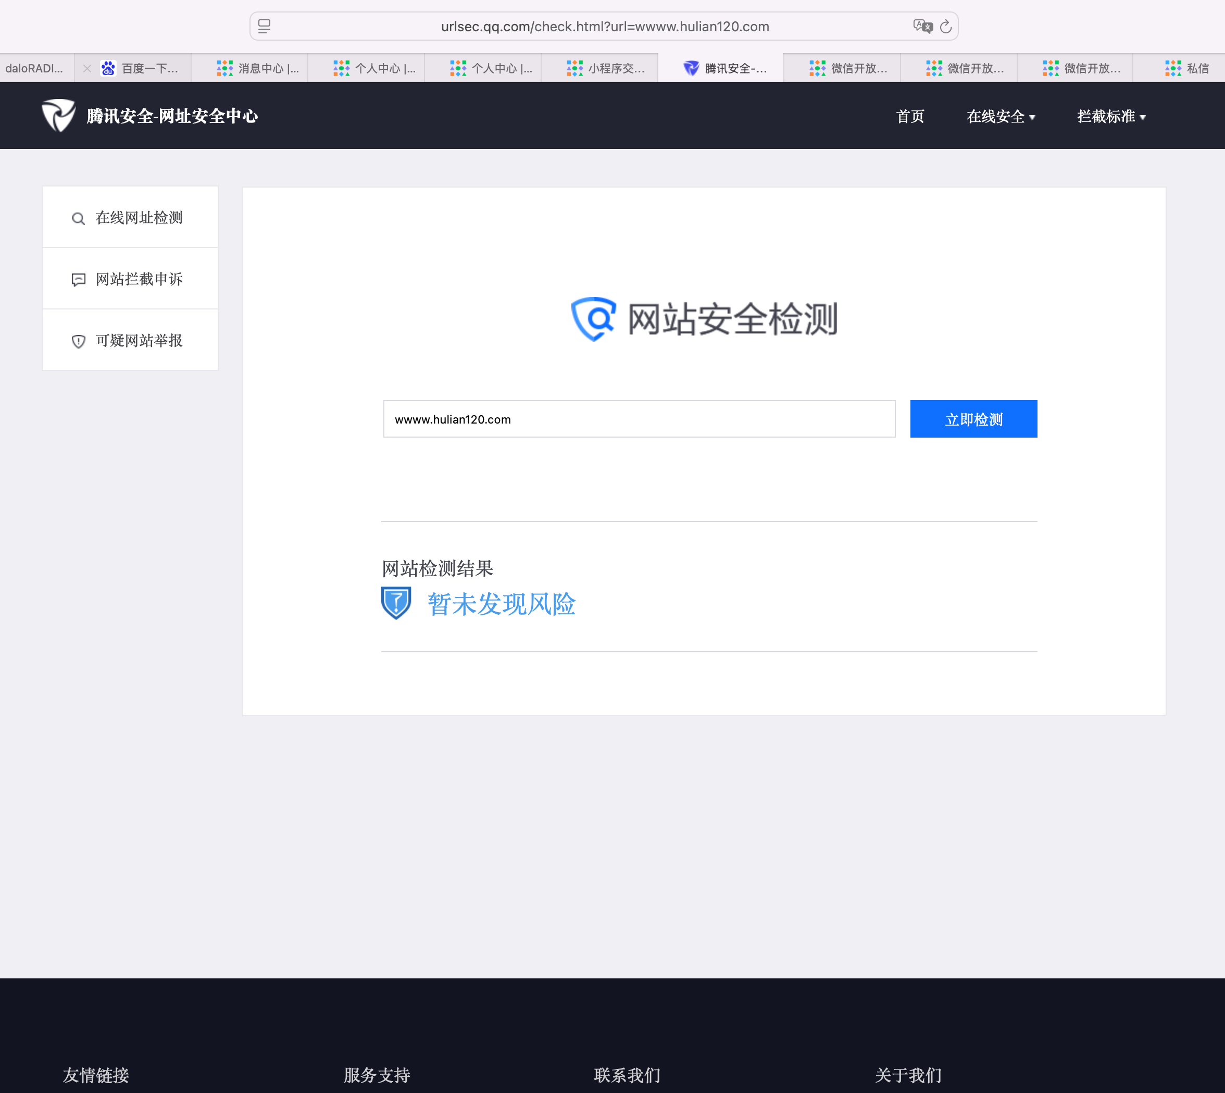This screenshot has height=1093, width=1225.
Task: Open the 首页 navigation link
Action: coord(910,117)
